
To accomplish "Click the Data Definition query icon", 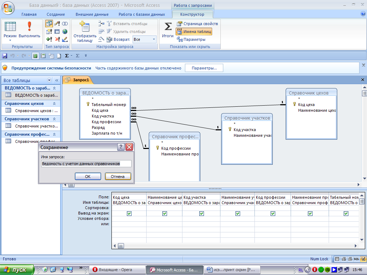I will tap(65, 39).
